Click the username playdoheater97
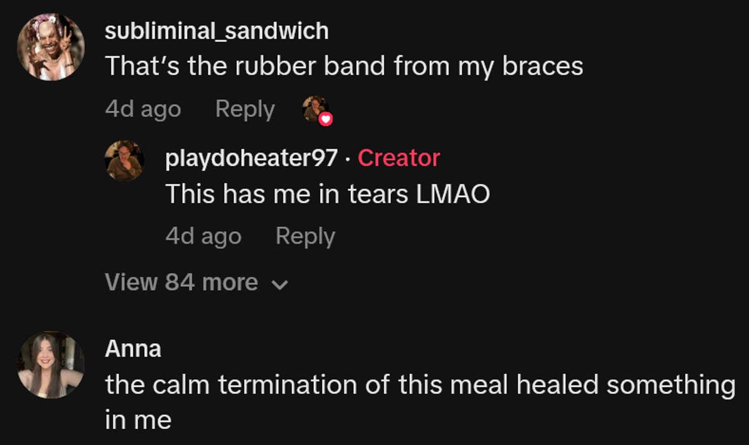 point(249,158)
